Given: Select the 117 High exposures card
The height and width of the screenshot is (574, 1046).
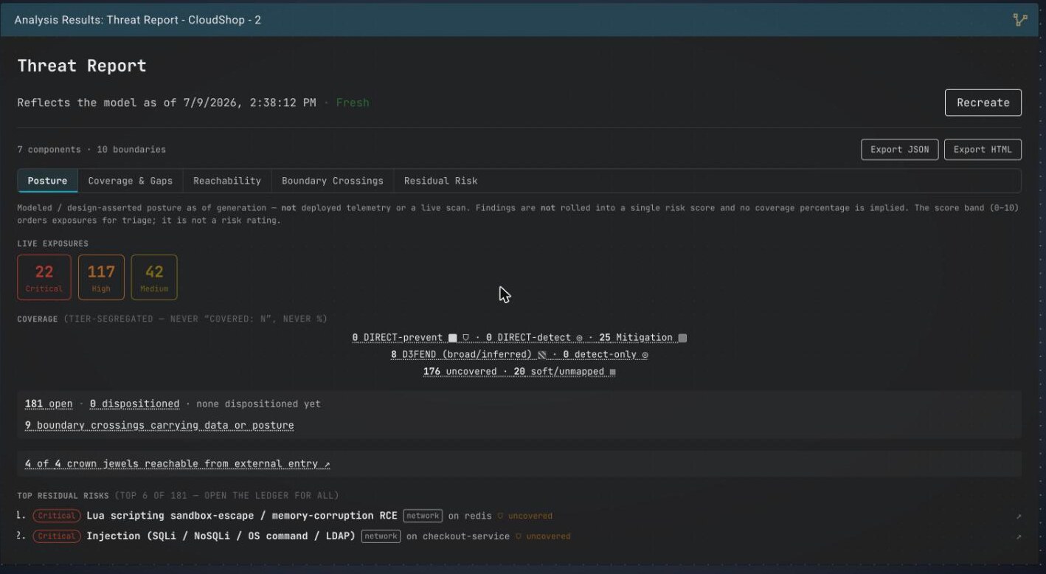Looking at the screenshot, I should click(x=101, y=277).
